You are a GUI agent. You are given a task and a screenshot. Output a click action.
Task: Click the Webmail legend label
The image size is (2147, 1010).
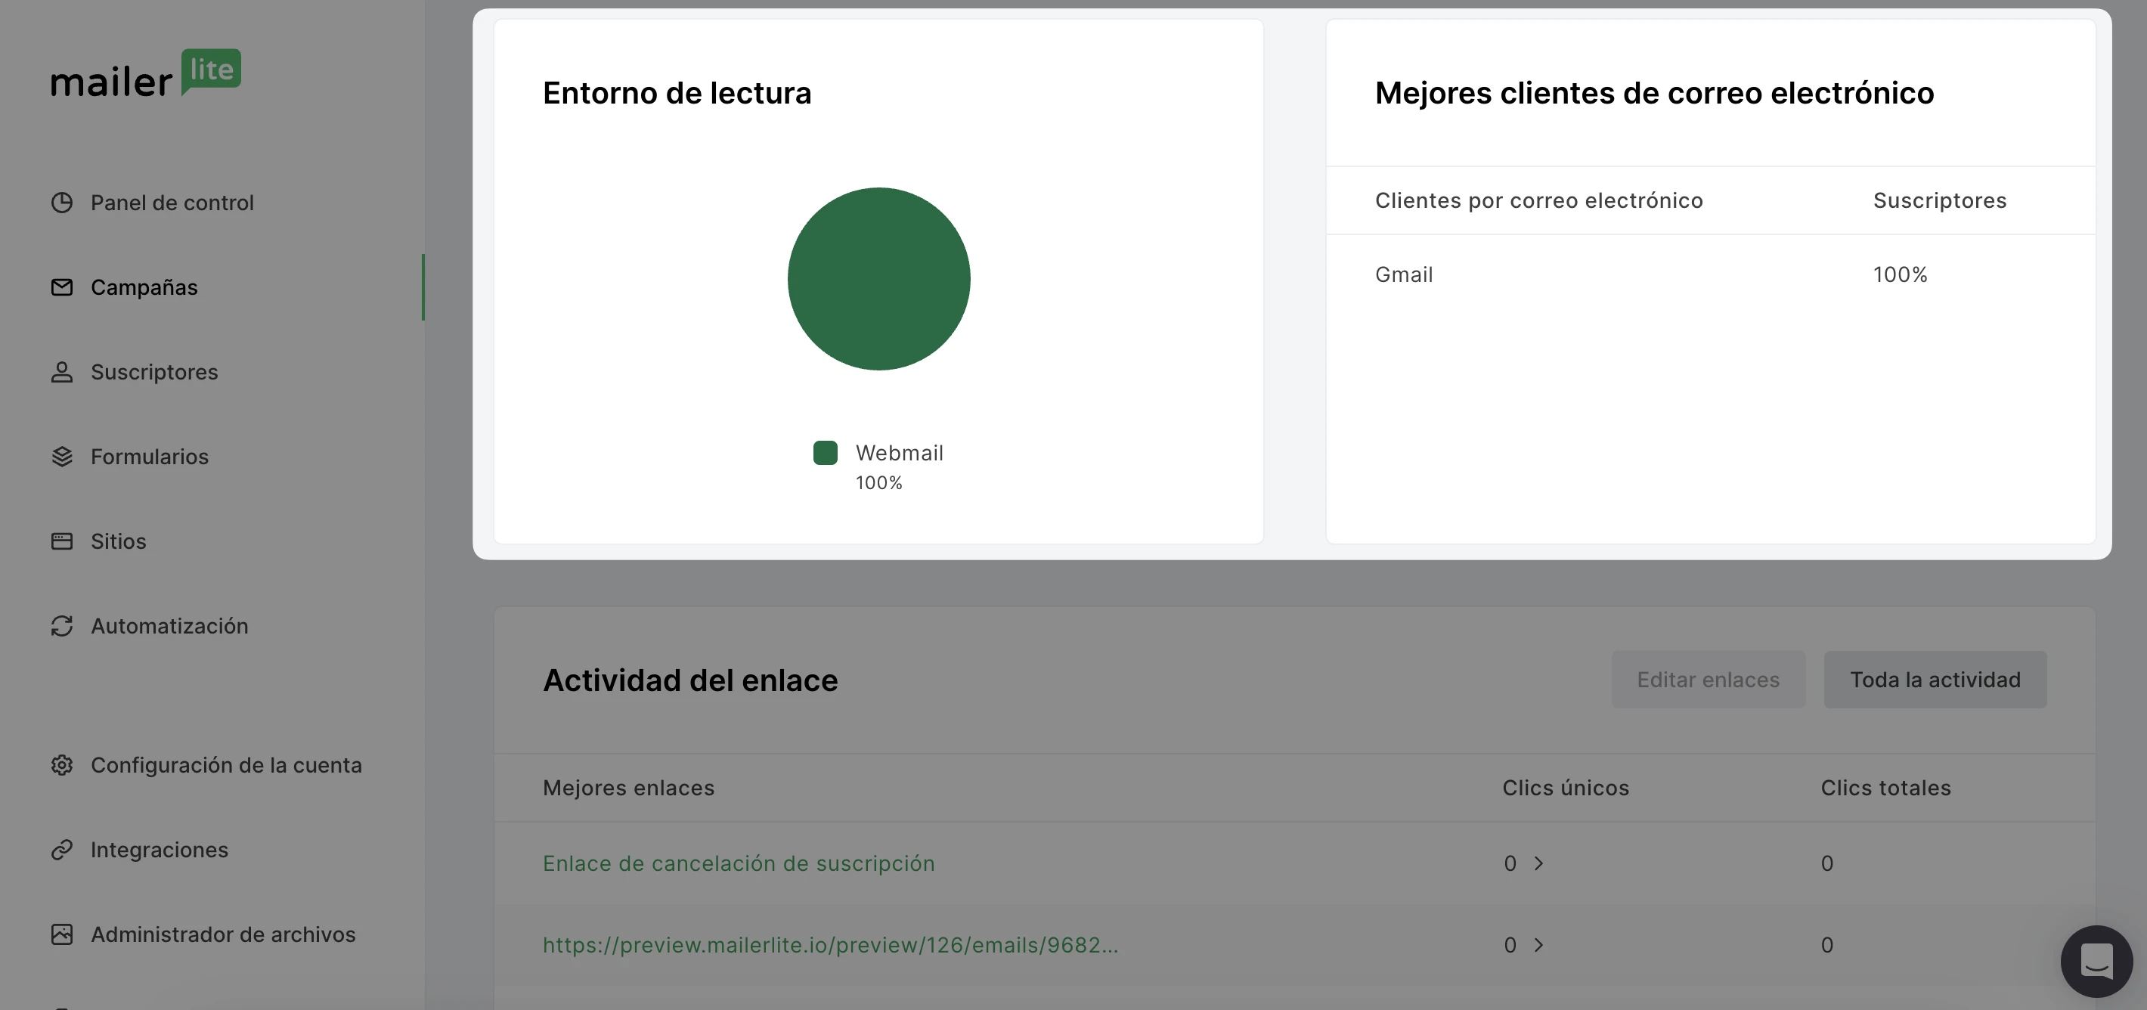pos(900,453)
